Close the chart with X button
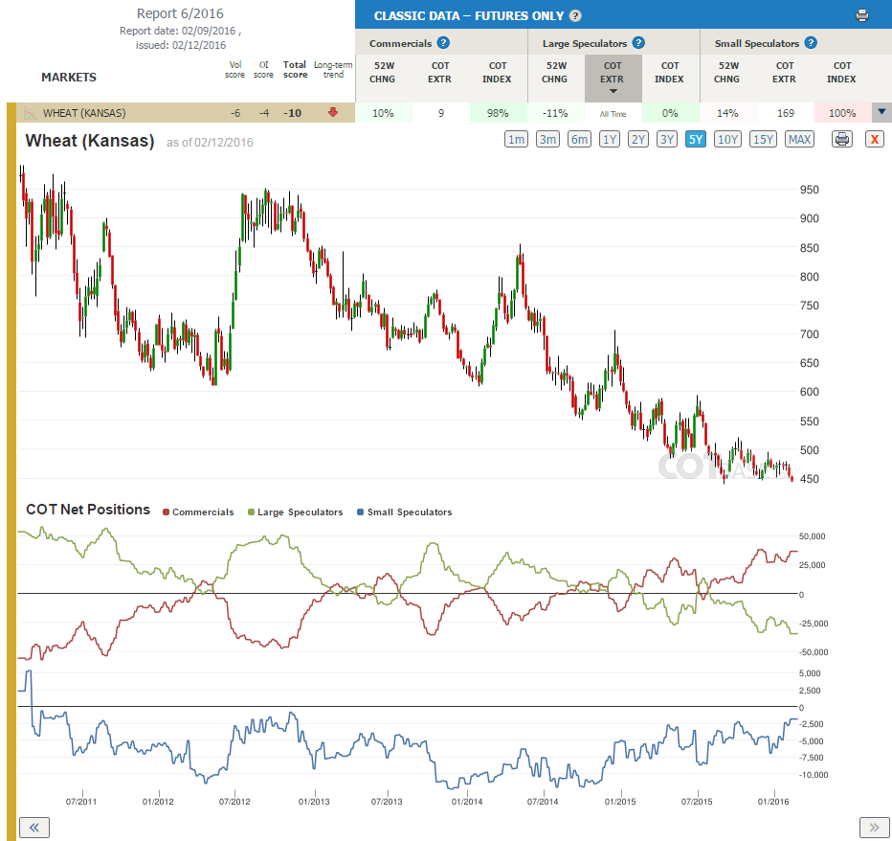Image resolution: width=892 pixels, height=841 pixels. pos(875,139)
